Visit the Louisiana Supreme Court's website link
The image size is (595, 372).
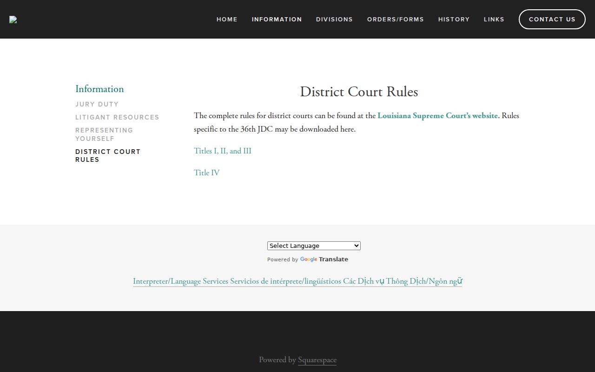pos(437,115)
